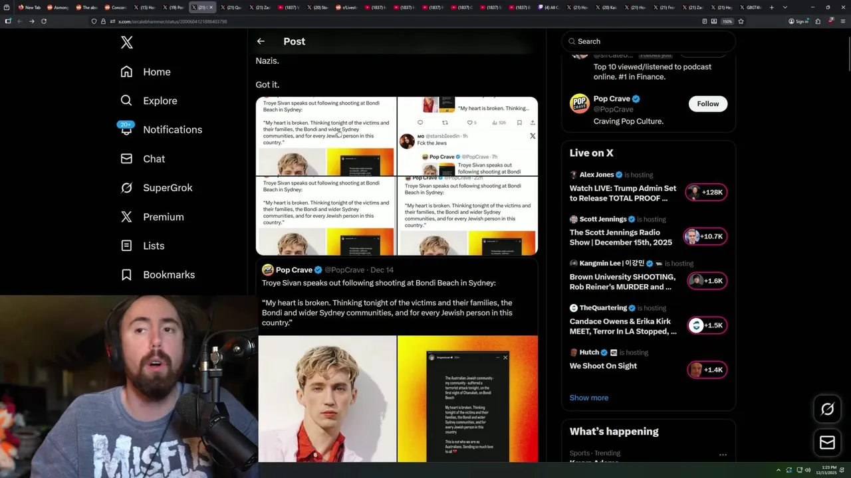Click the browser reload icon
This screenshot has width=851, height=478.
pyautogui.click(x=44, y=21)
